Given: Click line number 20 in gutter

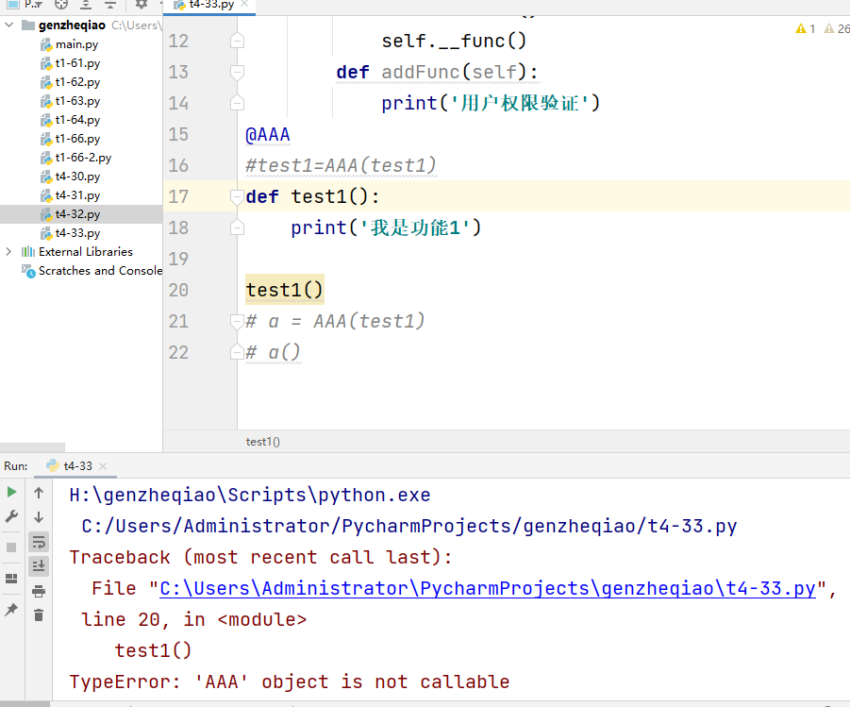Looking at the screenshot, I should point(178,291).
